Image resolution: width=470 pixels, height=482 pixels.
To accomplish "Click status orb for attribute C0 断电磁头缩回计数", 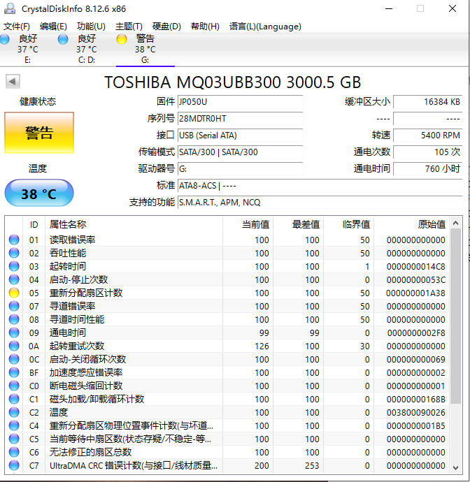I will click(x=14, y=386).
